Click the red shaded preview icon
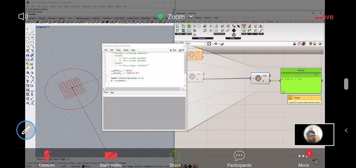The image size is (356, 168). click(x=303, y=44)
